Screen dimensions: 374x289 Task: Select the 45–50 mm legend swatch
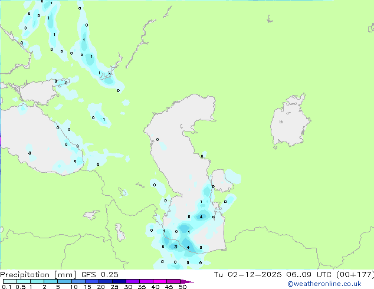[x=173, y=281]
